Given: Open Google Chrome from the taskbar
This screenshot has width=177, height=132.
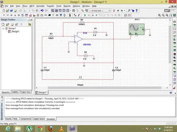Looking at the screenshot, I should click(40, 128).
